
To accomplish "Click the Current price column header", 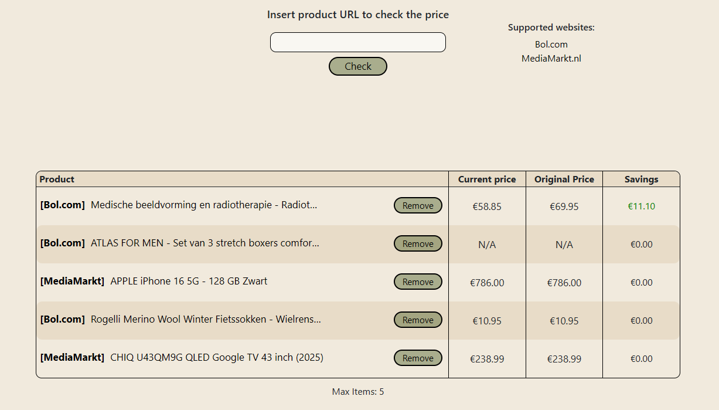I will coord(487,179).
